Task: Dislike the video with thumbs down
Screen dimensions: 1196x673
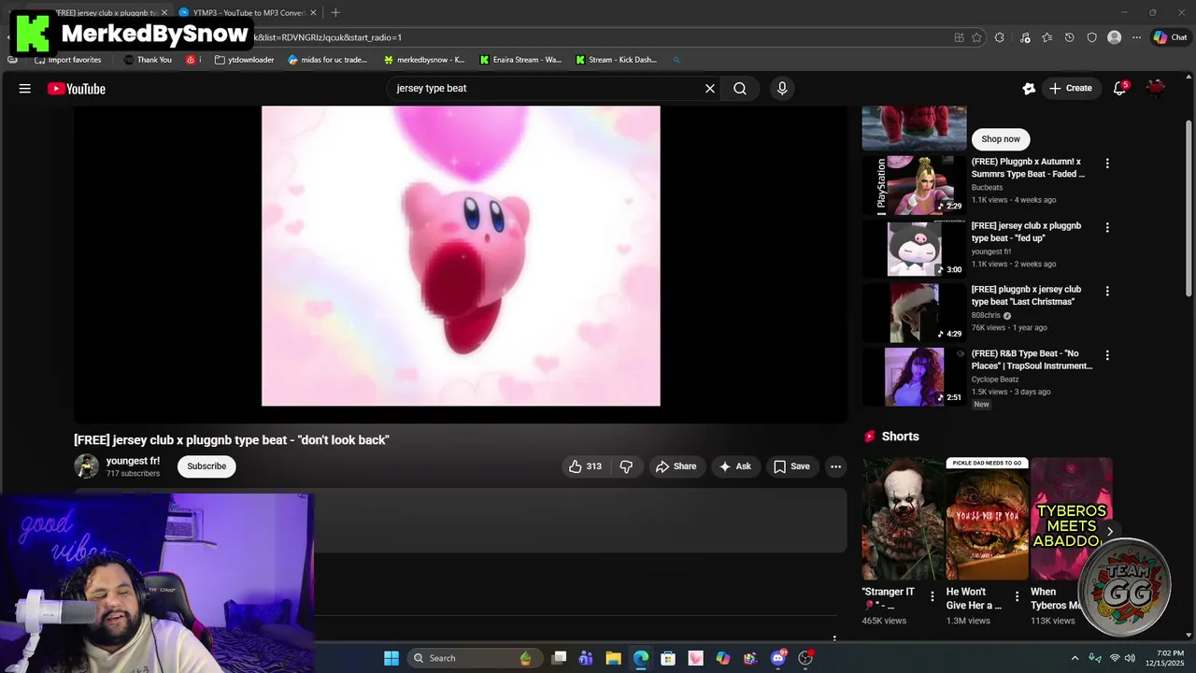Action: click(x=626, y=466)
